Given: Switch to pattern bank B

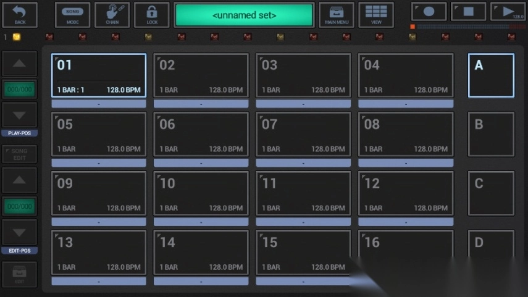Looking at the screenshot, I should coord(491,135).
